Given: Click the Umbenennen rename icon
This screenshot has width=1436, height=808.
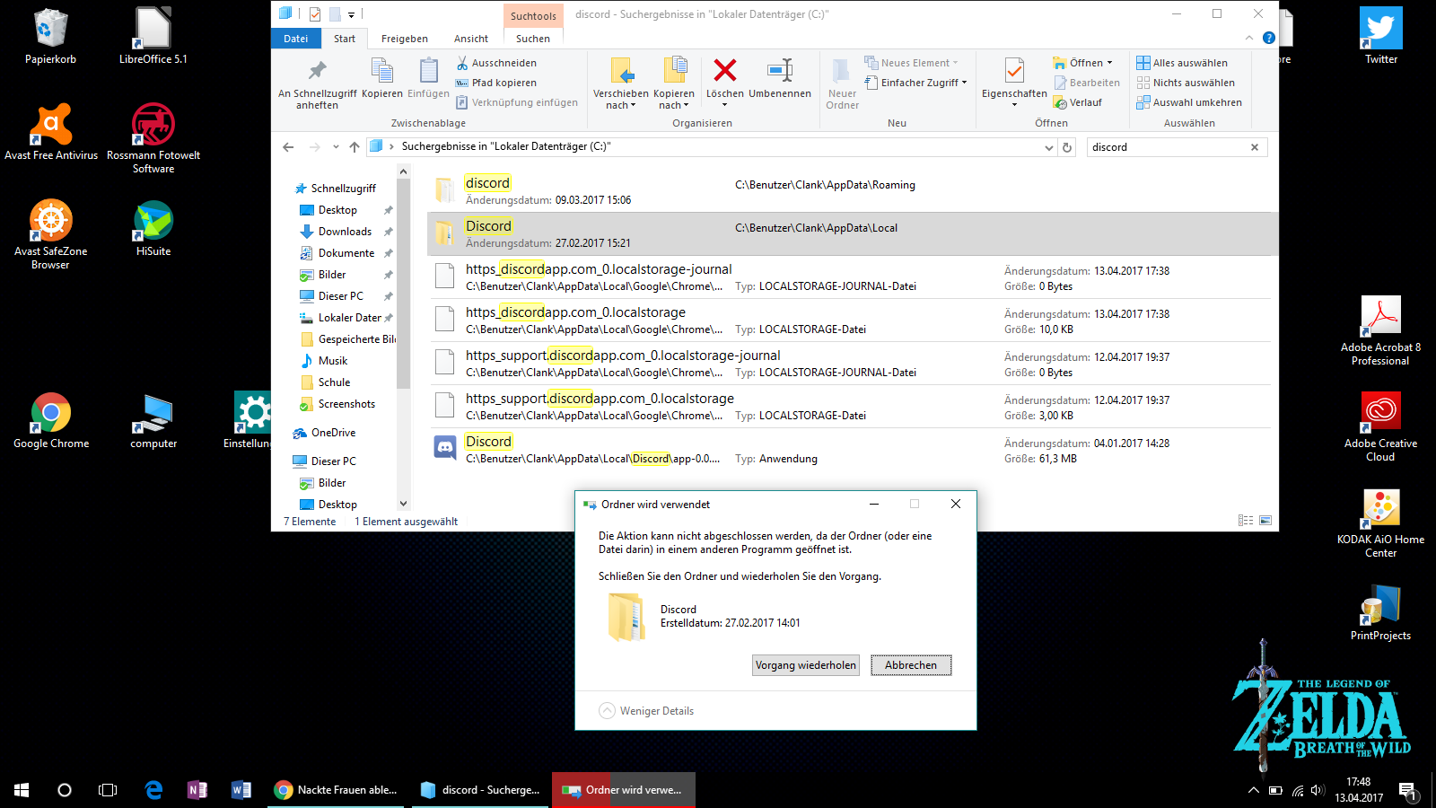Looking at the screenshot, I should click(x=779, y=71).
